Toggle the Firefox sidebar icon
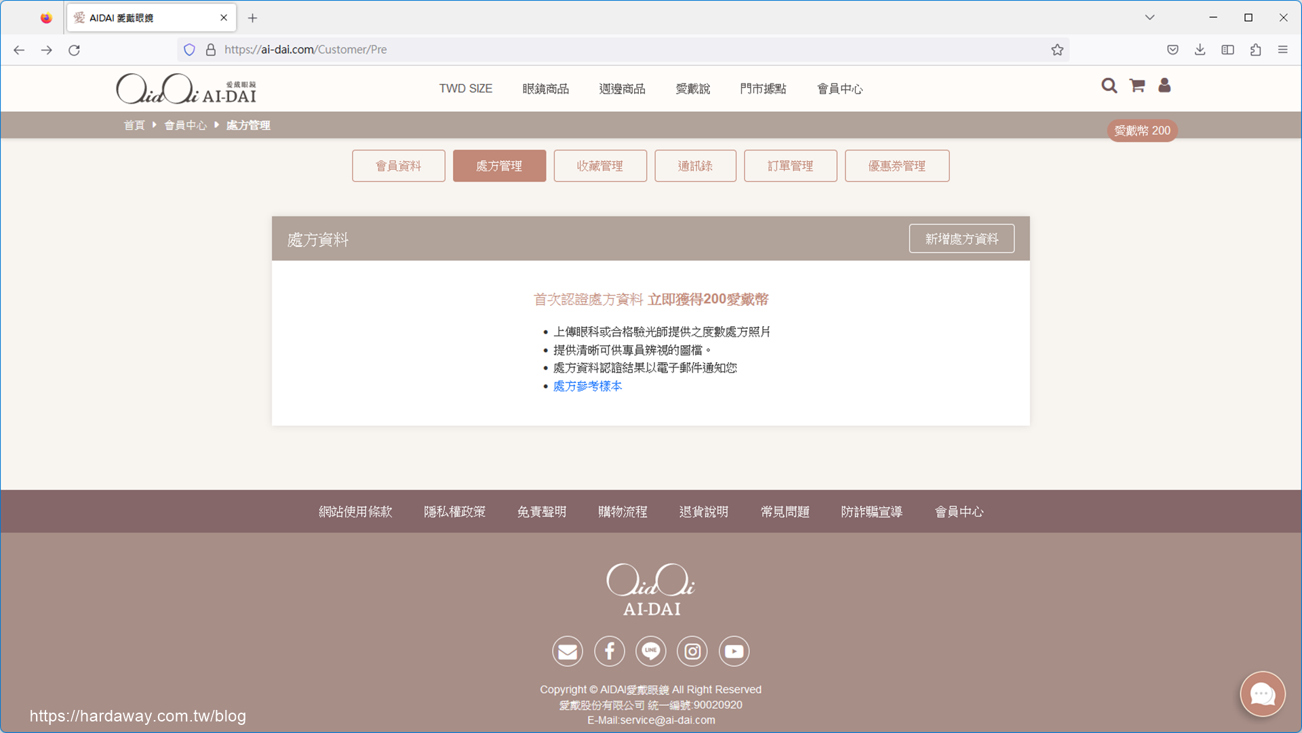The image size is (1302, 733). click(x=1227, y=49)
